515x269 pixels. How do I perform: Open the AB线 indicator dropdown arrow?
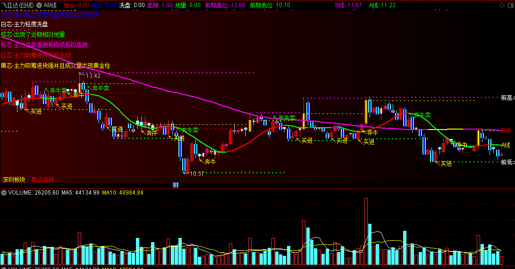(39, 5)
